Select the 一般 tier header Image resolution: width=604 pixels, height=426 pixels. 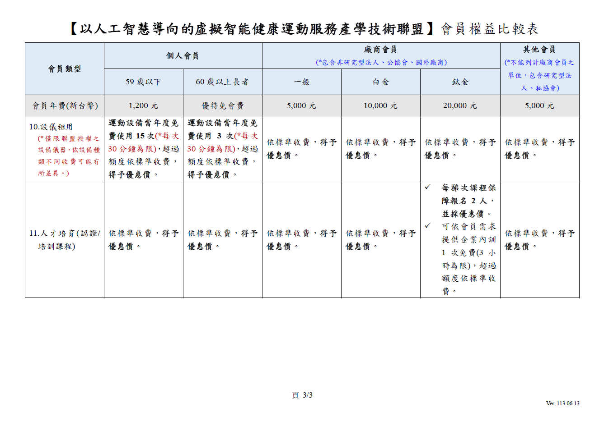(x=301, y=82)
